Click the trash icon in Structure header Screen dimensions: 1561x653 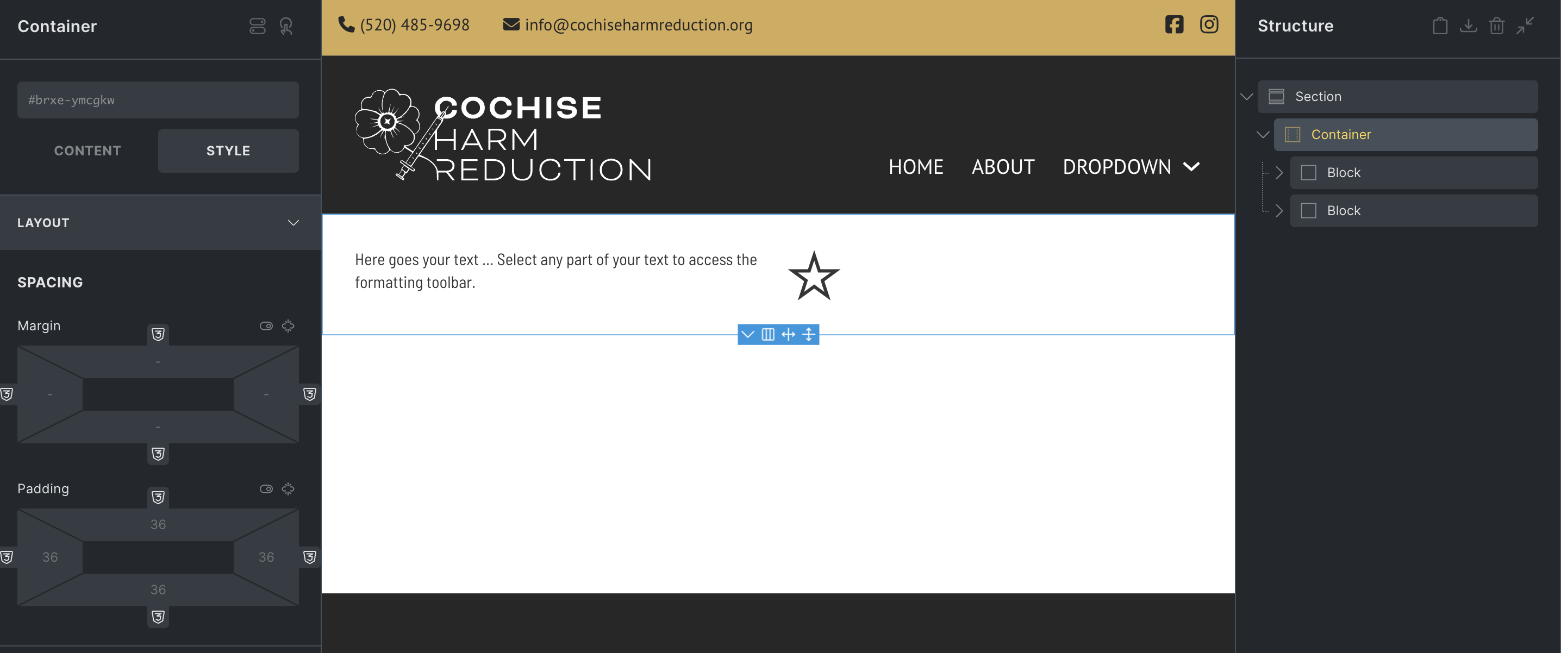1497,26
